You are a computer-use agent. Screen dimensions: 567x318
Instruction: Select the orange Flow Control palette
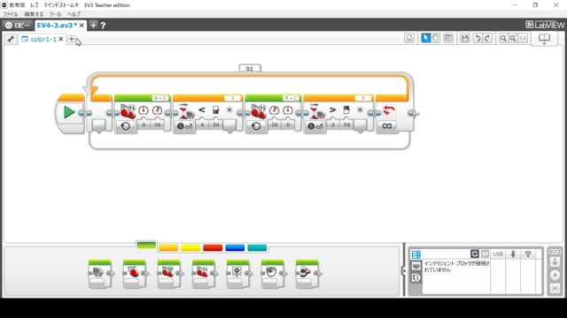click(168, 247)
